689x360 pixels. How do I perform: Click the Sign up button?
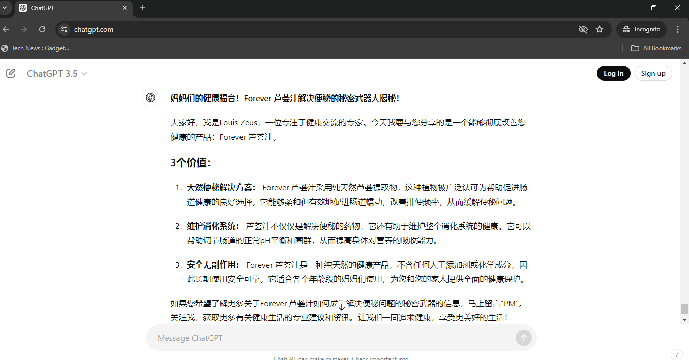coord(653,73)
